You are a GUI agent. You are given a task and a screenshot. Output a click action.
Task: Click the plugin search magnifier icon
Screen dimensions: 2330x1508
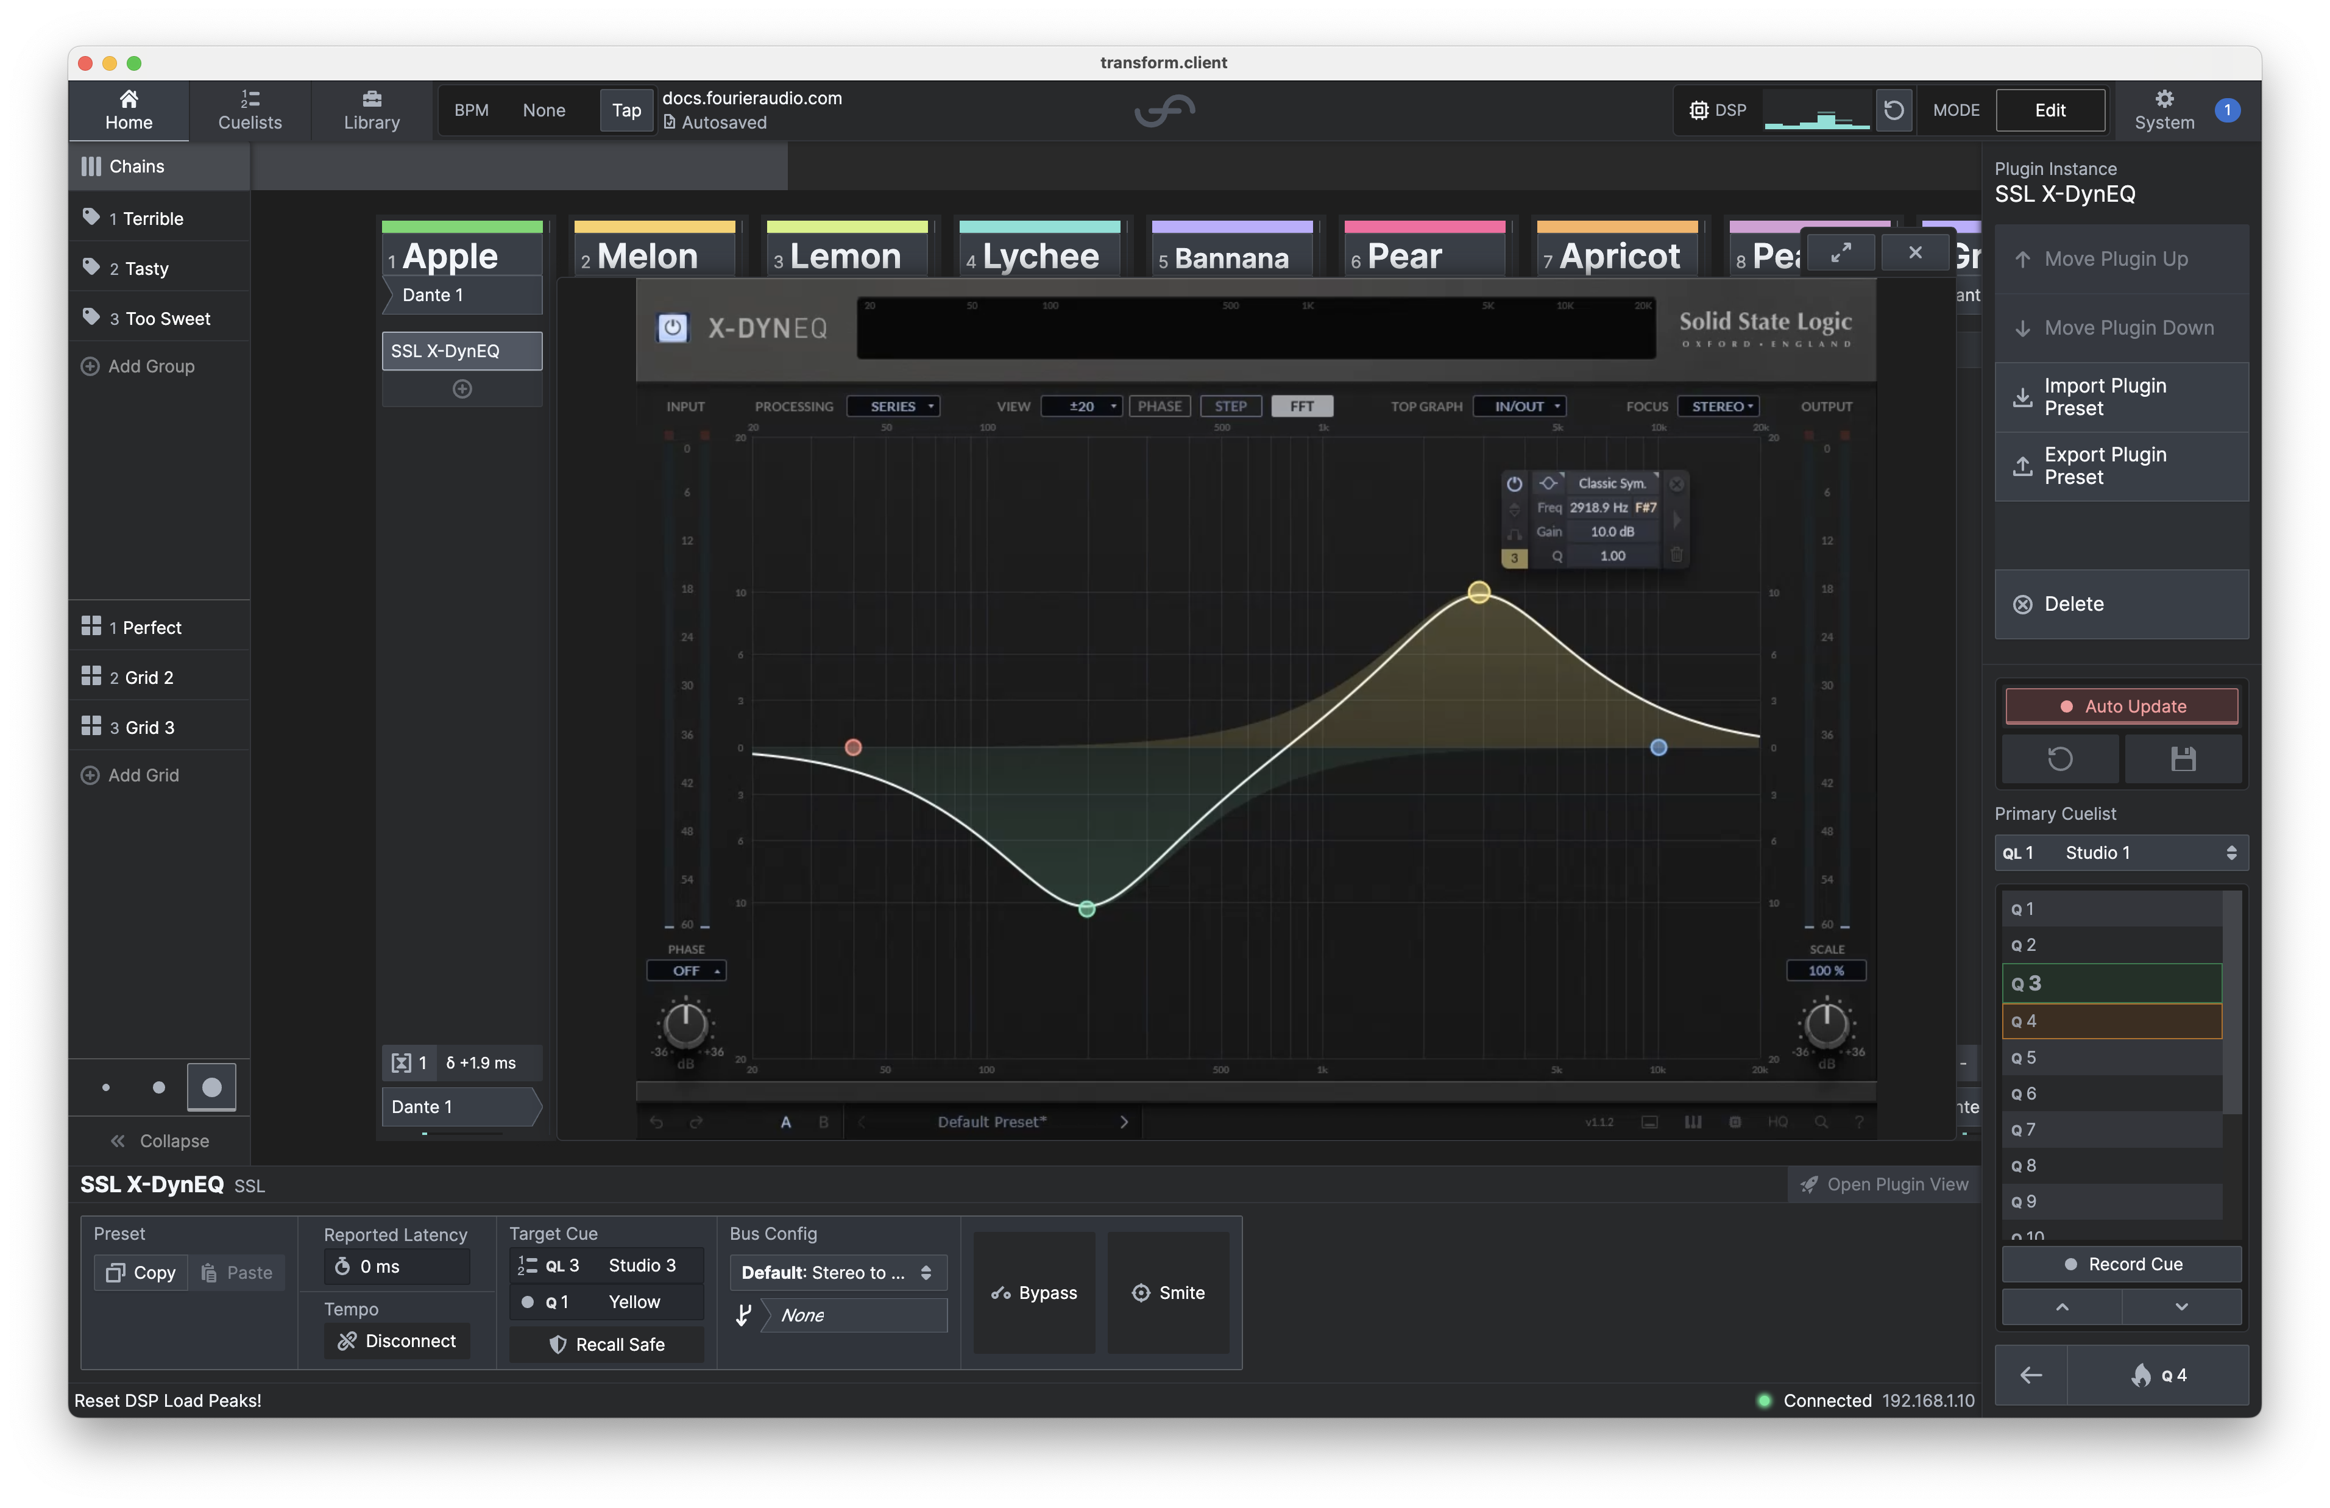[x=1820, y=1122]
